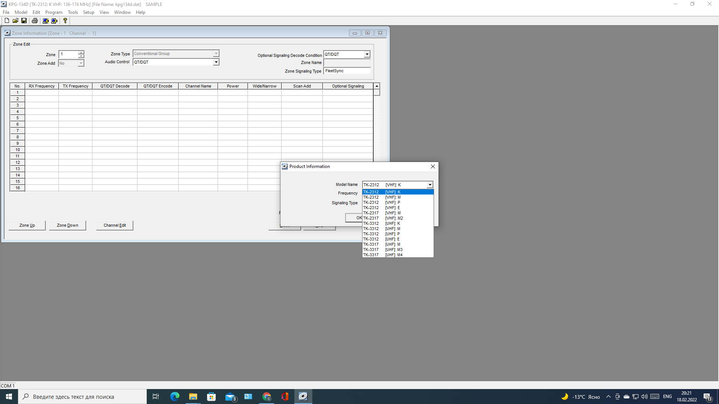Expand Optional Signaling Decode Condition dropdown

pyautogui.click(x=367, y=54)
